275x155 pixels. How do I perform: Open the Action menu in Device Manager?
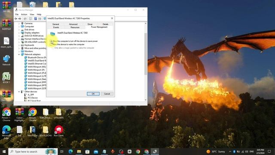[x=24, y=14]
